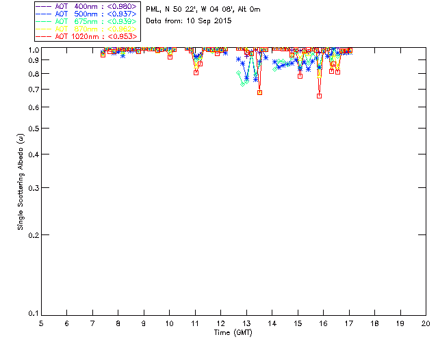Click the red square marker near time 15
The image size is (438, 350).
tap(300, 76)
